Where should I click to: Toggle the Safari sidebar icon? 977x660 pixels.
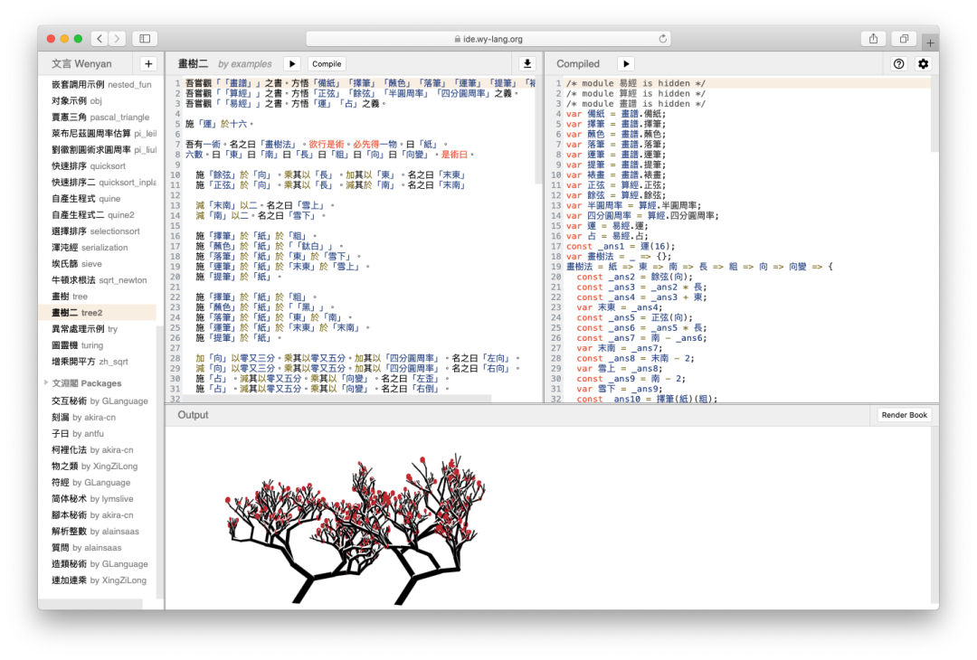coord(145,39)
